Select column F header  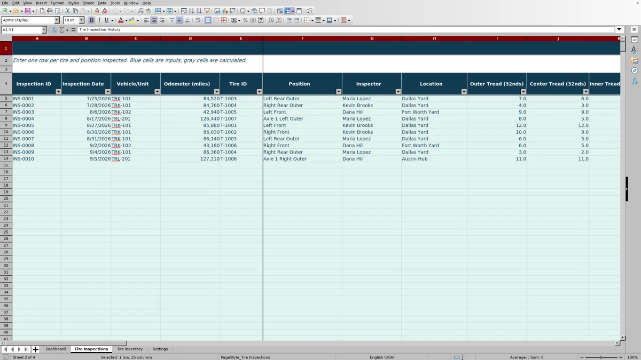[302, 38]
